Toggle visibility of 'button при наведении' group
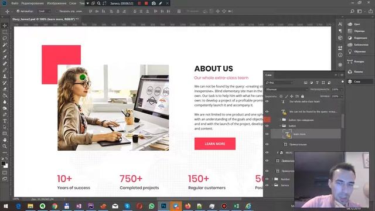 [x=267, y=120]
